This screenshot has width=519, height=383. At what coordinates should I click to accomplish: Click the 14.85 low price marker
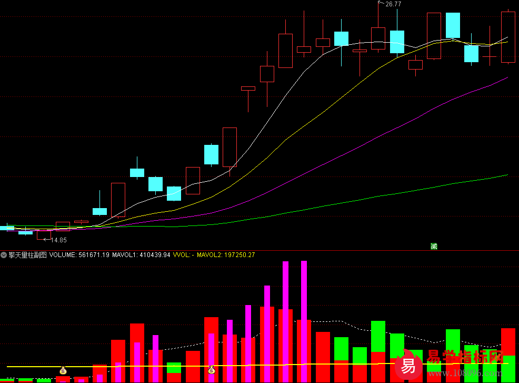point(58,240)
